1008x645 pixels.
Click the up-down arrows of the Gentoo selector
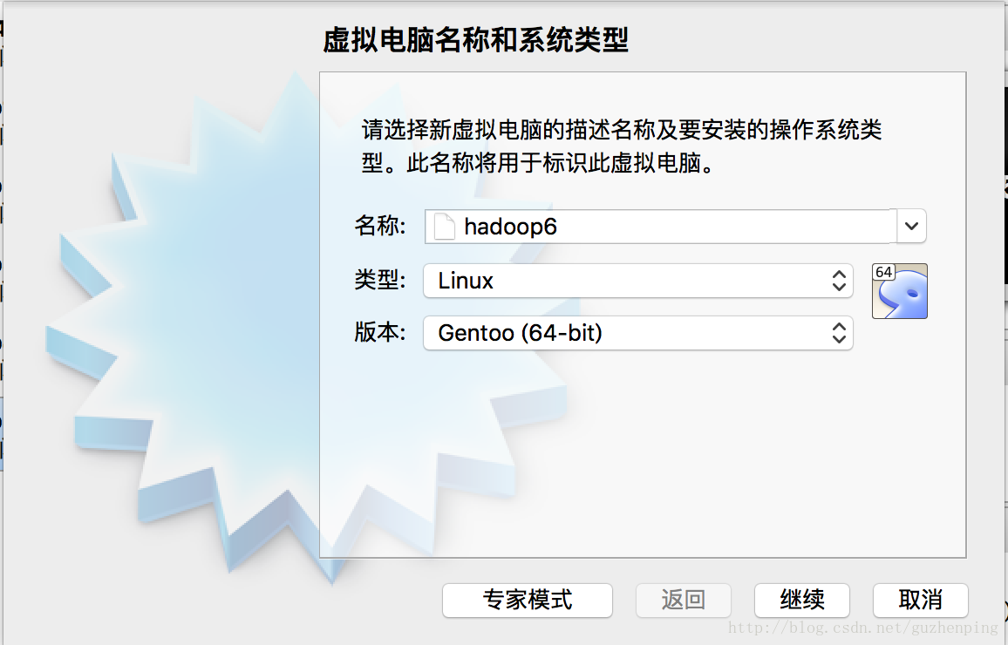[839, 333]
